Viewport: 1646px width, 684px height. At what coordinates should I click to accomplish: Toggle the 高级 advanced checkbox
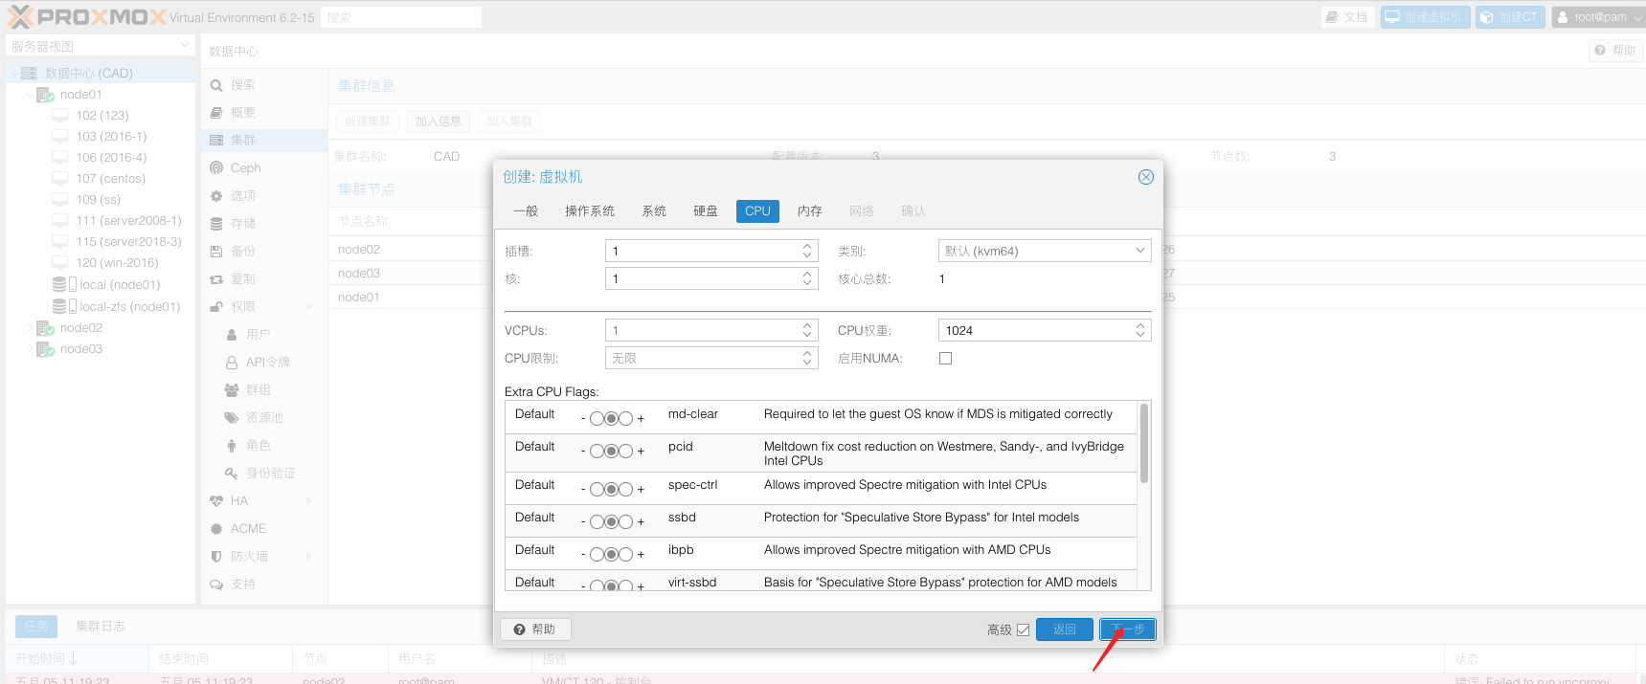[x=1023, y=629]
